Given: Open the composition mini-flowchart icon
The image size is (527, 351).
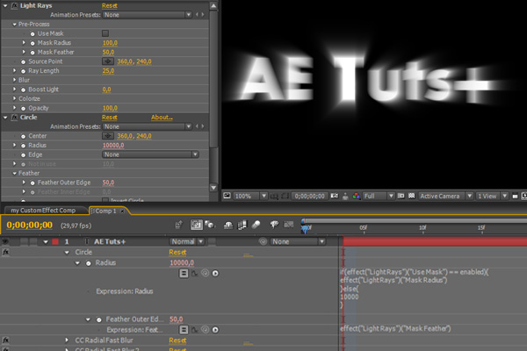Looking at the screenshot, I should (179, 225).
